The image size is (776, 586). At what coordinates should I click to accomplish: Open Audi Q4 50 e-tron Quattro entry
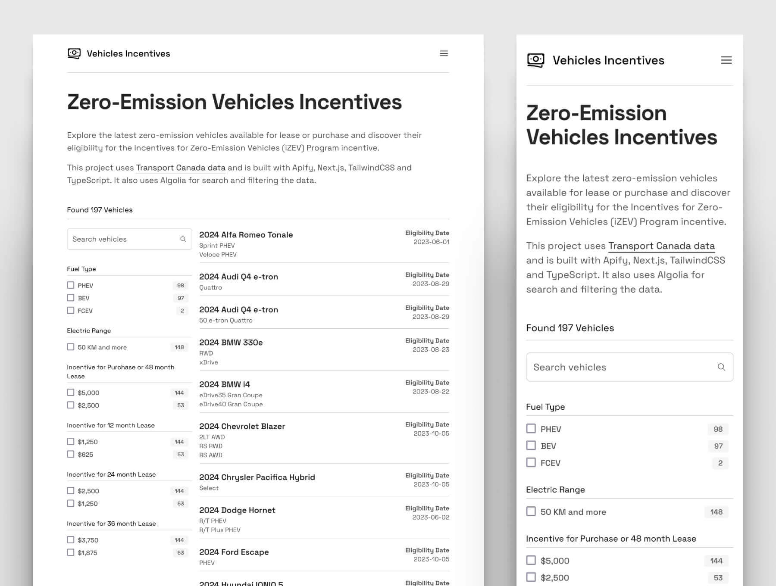(x=238, y=309)
